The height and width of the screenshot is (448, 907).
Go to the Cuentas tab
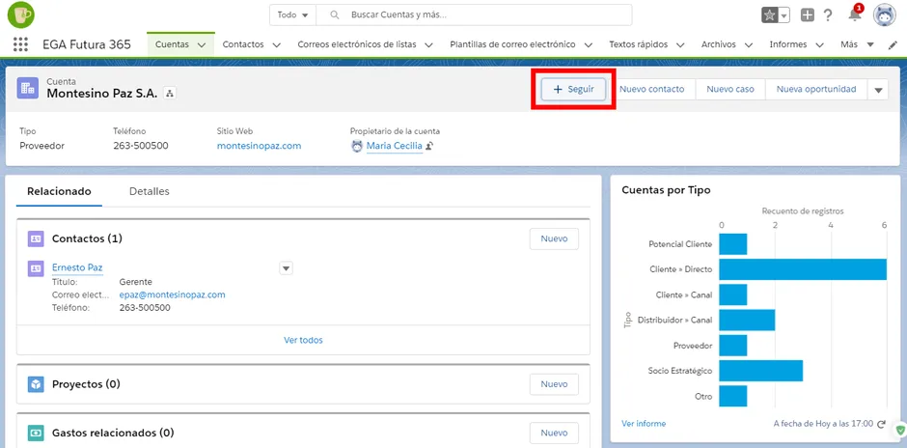172,44
